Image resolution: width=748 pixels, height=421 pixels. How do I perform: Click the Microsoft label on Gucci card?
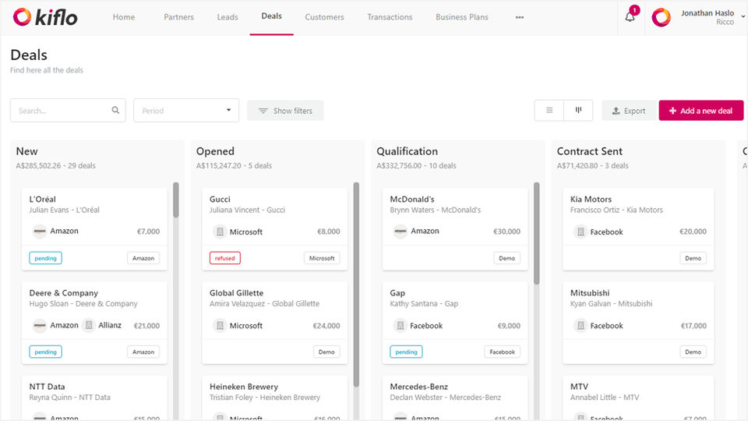click(x=322, y=258)
